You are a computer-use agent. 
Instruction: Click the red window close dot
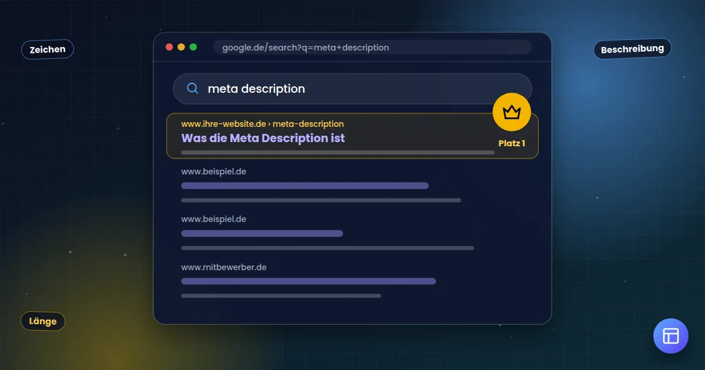(x=169, y=47)
